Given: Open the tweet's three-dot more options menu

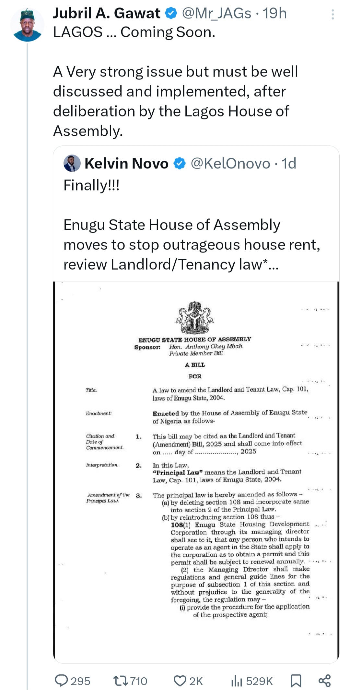Looking at the screenshot, I should pyautogui.click(x=332, y=15).
